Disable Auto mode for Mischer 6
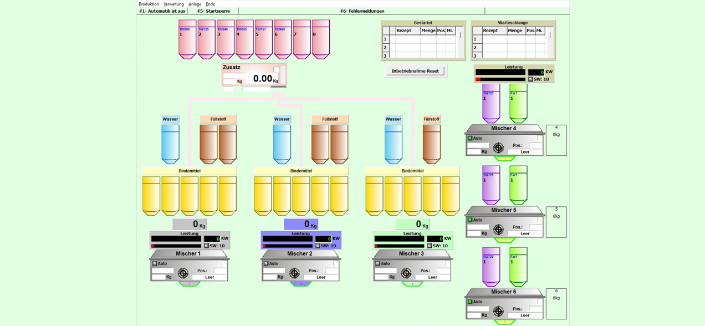The height and width of the screenshot is (326, 705). click(470, 302)
